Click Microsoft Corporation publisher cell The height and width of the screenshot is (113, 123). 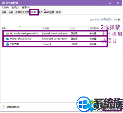pos(55,39)
